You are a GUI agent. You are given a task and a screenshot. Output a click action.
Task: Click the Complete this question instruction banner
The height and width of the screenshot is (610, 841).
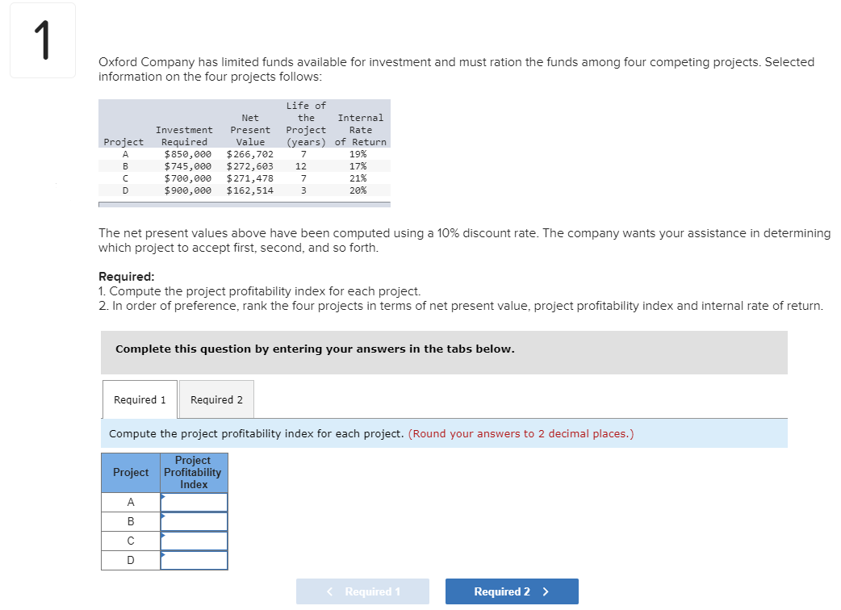pos(444,349)
